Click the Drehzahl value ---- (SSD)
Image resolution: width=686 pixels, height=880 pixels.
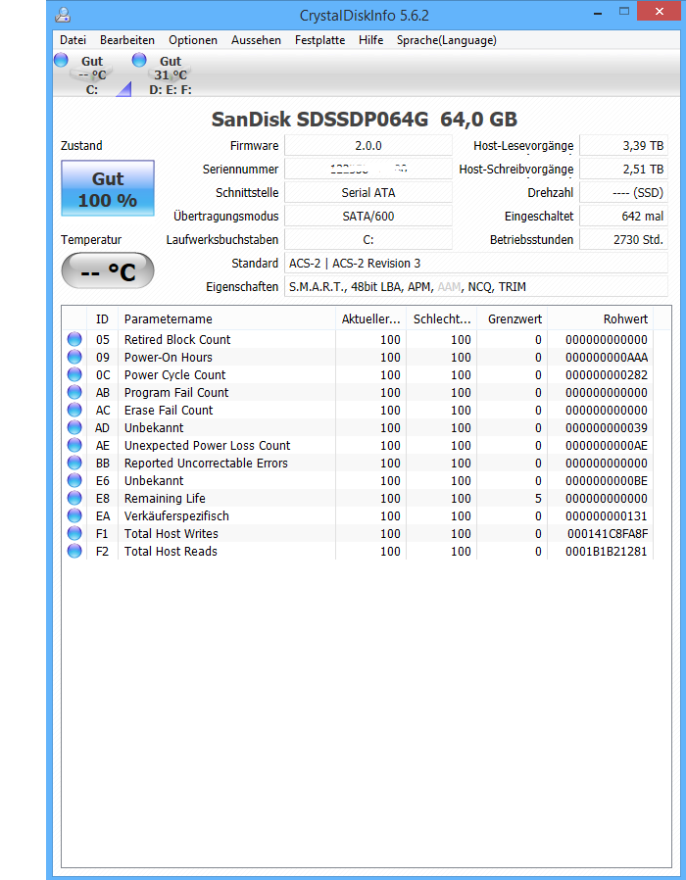tap(623, 192)
